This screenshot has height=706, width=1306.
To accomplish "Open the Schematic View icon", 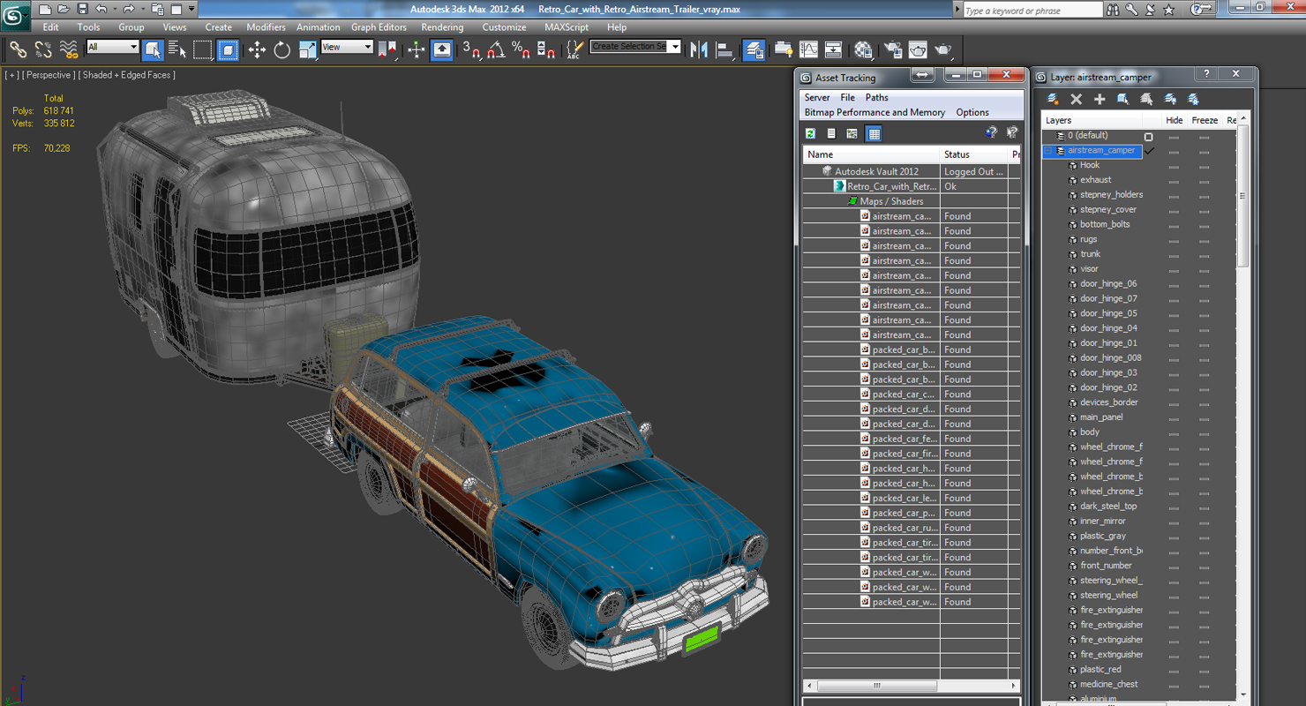I will coord(833,50).
